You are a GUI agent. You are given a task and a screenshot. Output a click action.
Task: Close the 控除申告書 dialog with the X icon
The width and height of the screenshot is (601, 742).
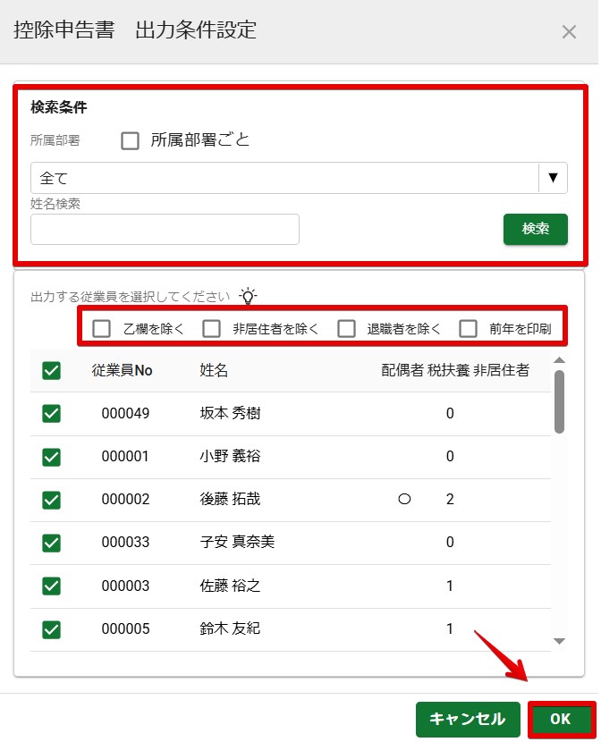tap(568, 32)
